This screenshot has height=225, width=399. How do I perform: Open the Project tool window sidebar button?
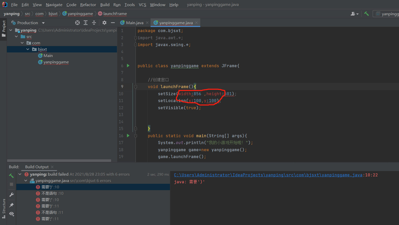click(x=4, y=29)
